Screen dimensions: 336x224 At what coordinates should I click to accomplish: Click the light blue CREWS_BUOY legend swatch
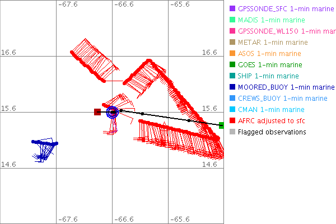click(x=232, y=99)
